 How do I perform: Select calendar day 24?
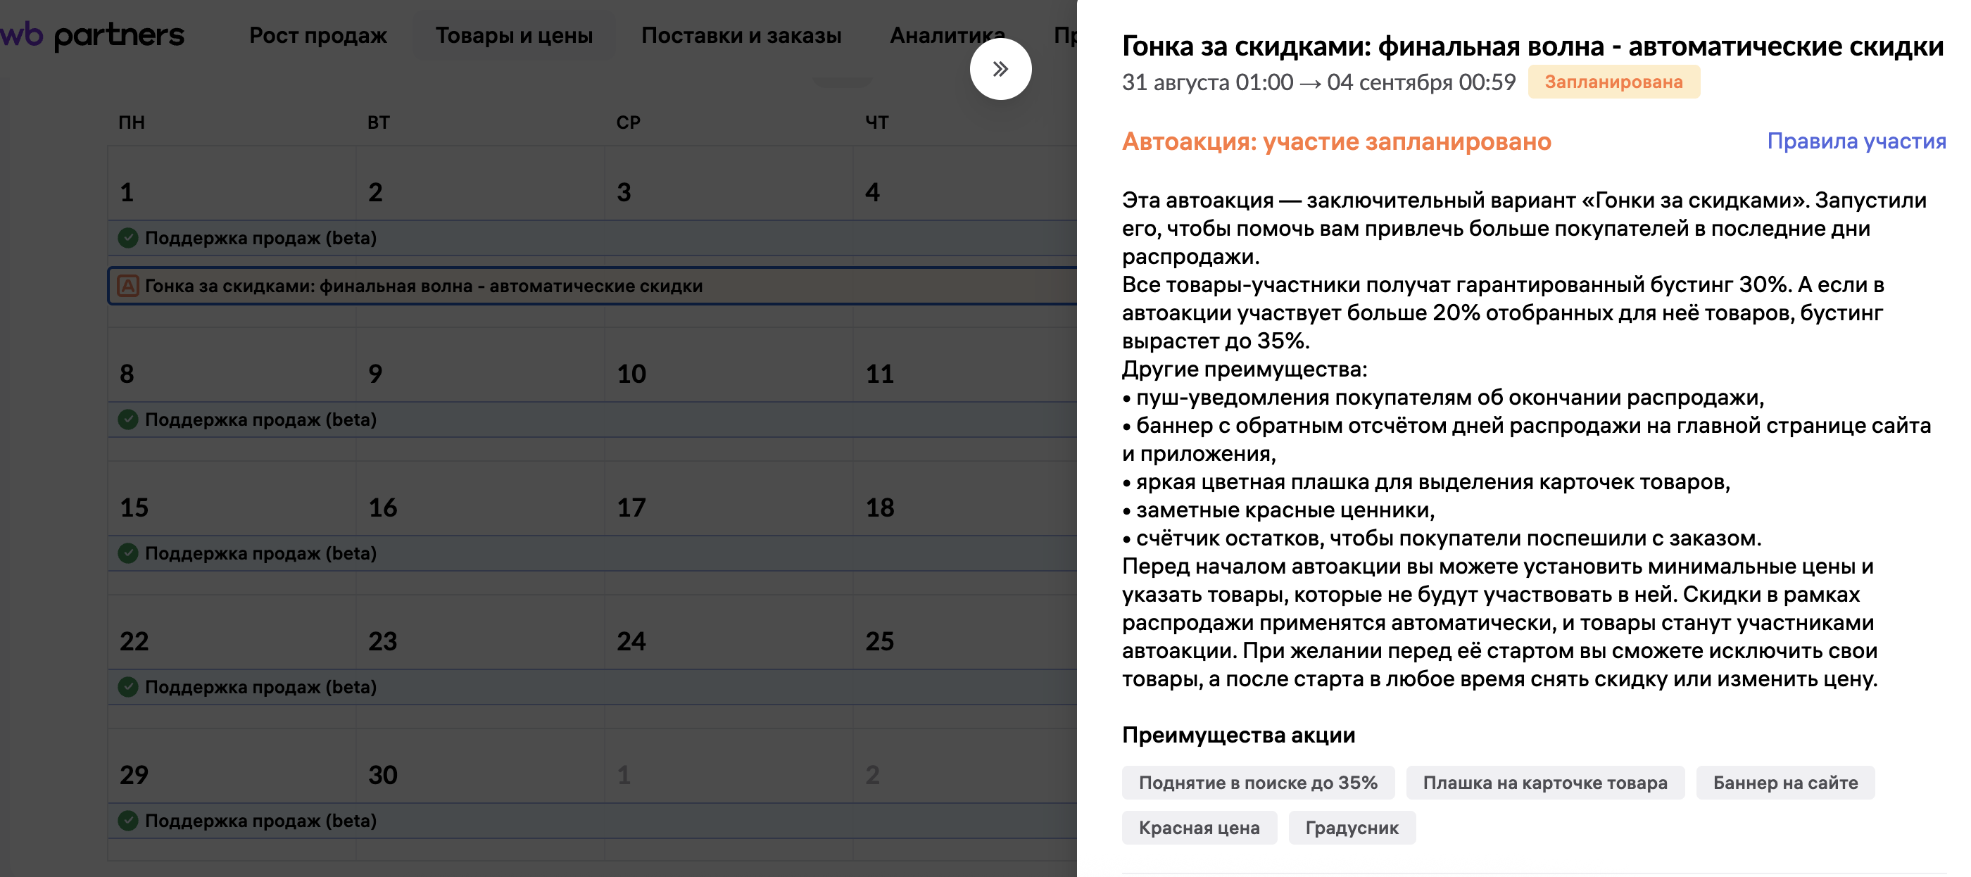[x=631, y=641]
